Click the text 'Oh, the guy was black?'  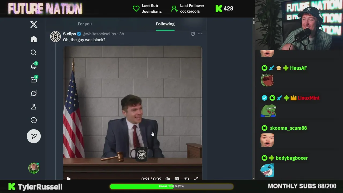point(84,40)
